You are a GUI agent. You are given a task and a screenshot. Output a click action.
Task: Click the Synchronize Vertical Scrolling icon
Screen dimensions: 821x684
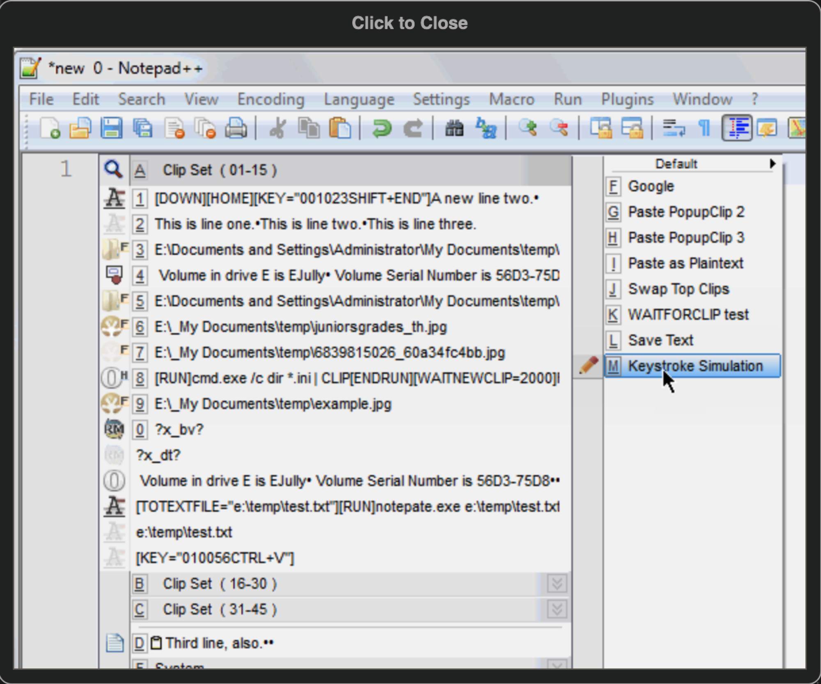pos(601,128)
